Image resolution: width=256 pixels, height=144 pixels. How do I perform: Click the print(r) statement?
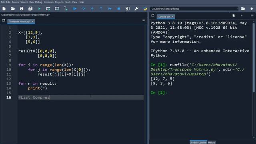pos(37,88)
